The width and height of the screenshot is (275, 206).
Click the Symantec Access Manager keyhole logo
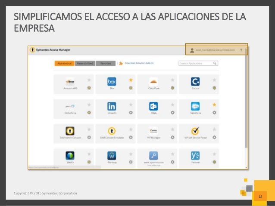tap(32, 50)
